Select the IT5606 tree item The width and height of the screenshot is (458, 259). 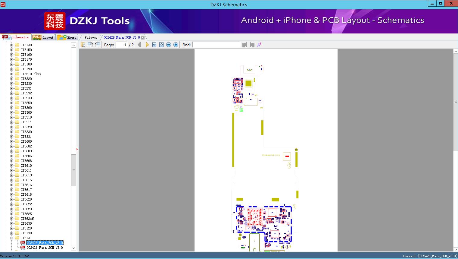click(26, 156)
